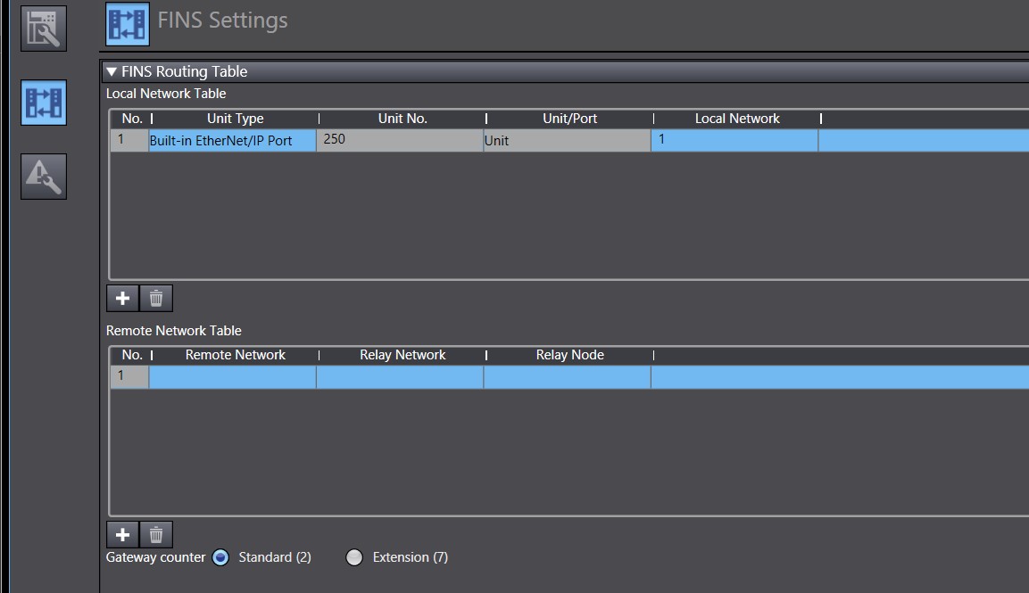Click the Local Network column header
1029x593 pixels.
click(x=737, y=119)
